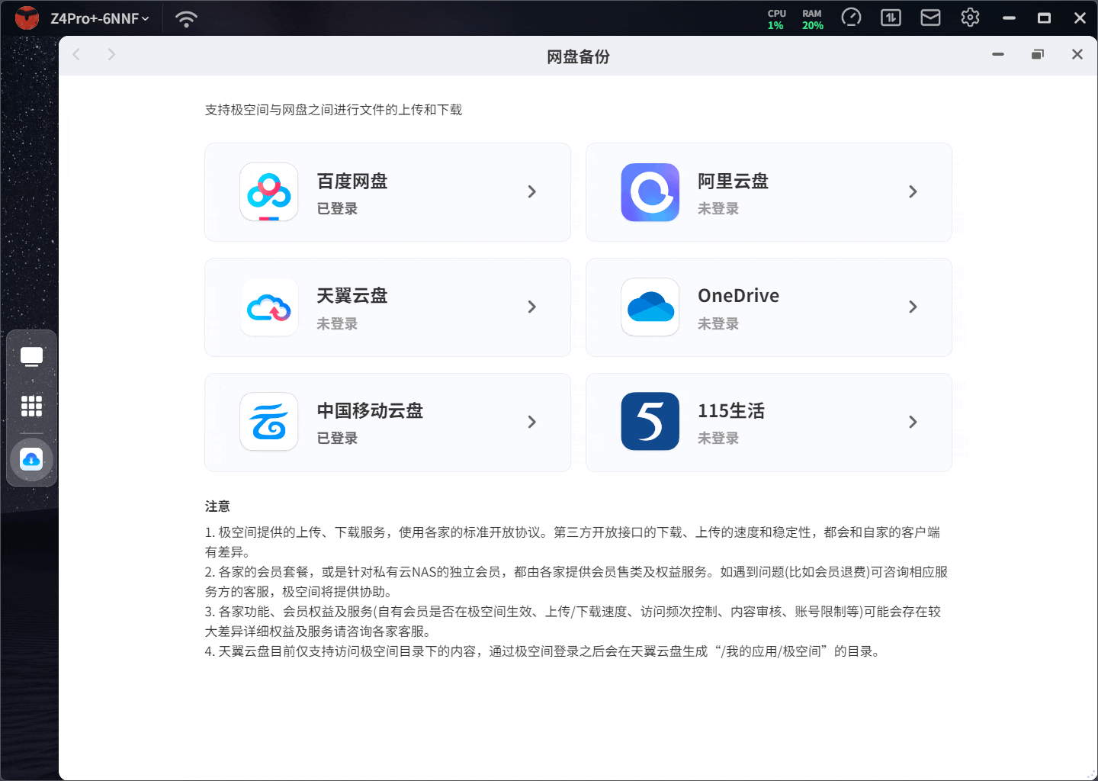Open the 百度网盘 title link
The height and width of the screenshot is (781, 1098).
(352, 182)
